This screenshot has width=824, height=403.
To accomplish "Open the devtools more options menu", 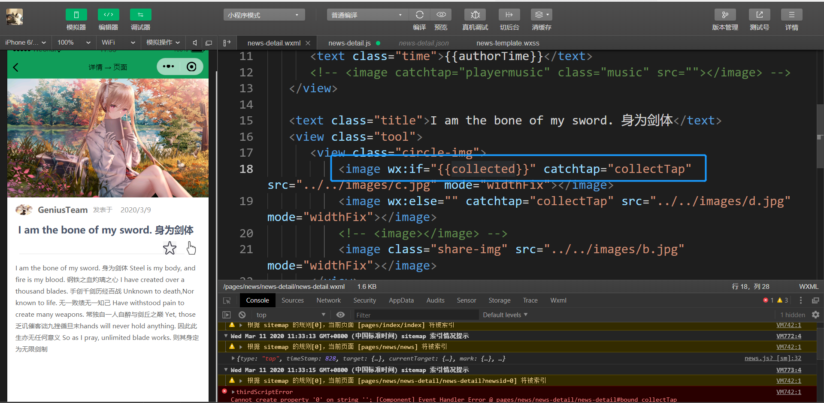I will click(801, 300).
